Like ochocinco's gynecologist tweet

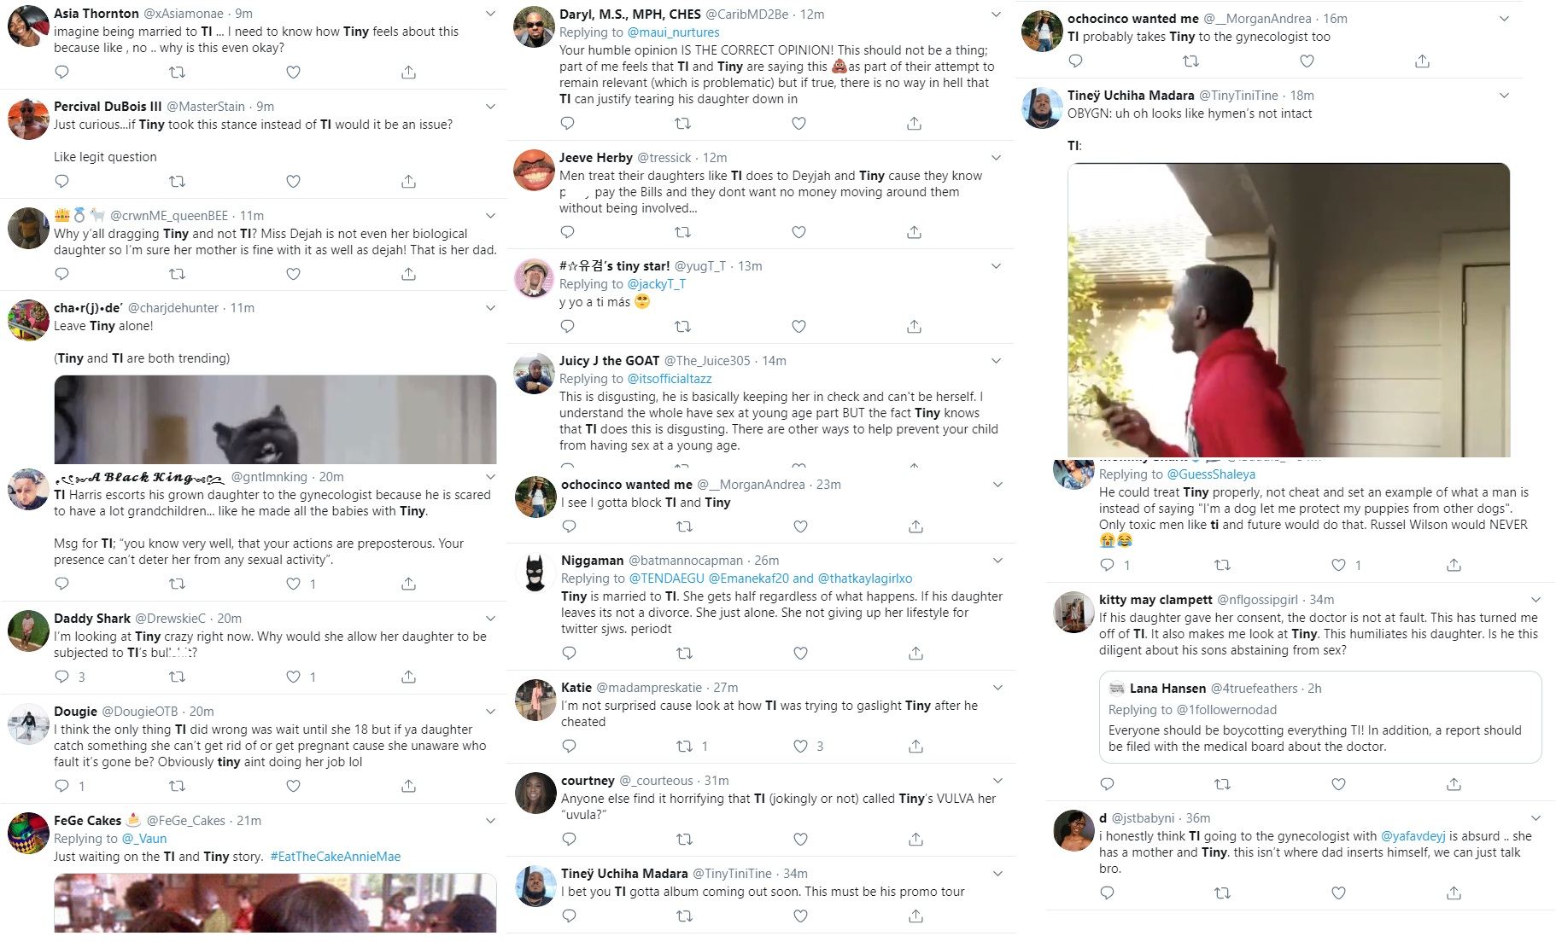coord(1307,61)
